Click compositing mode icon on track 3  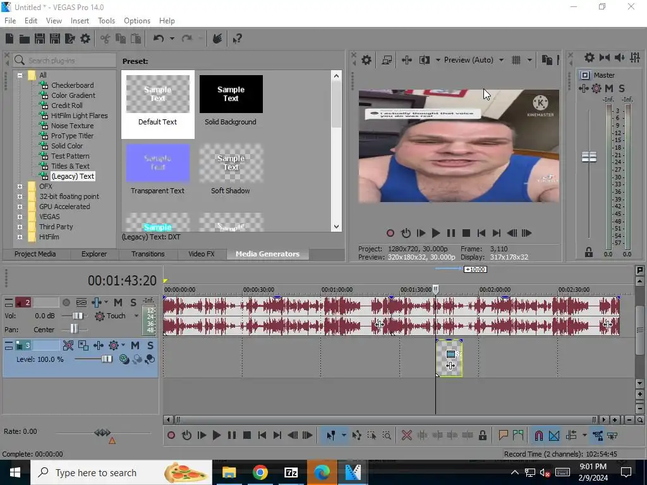point(124,359)
